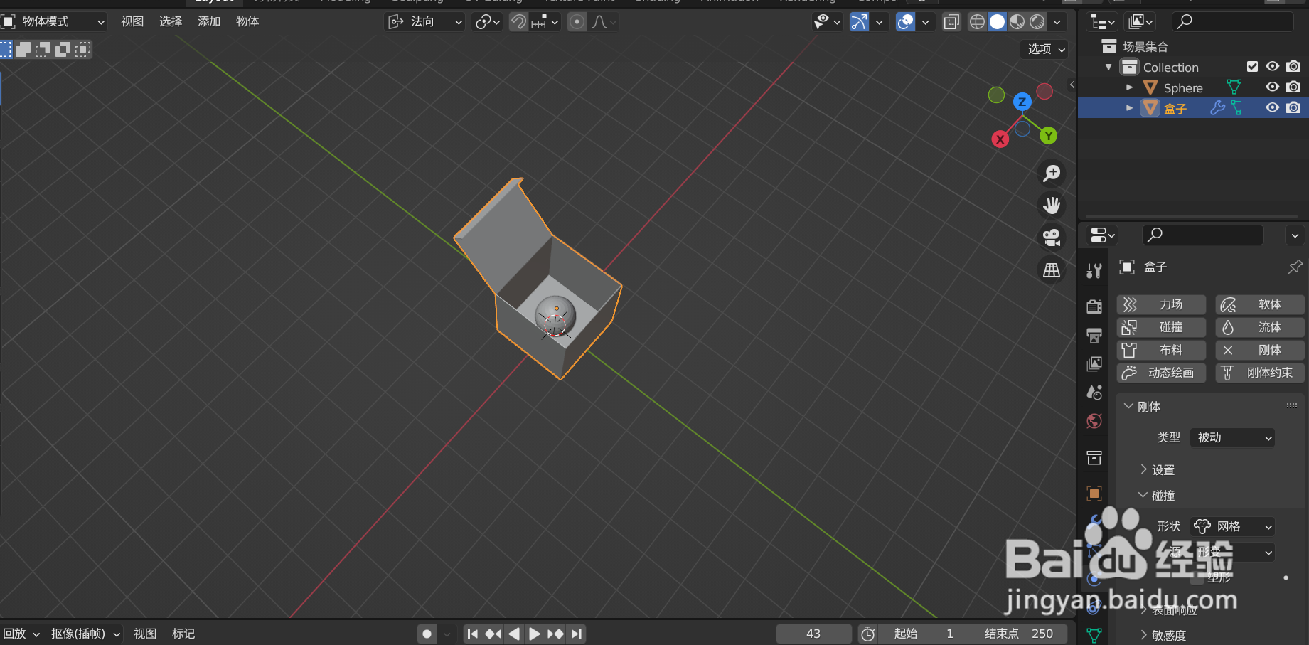Toggle proportional editing icon
The image size is (1309, 645).
point(577,22)
